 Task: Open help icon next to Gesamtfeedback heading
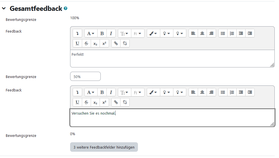66,9
